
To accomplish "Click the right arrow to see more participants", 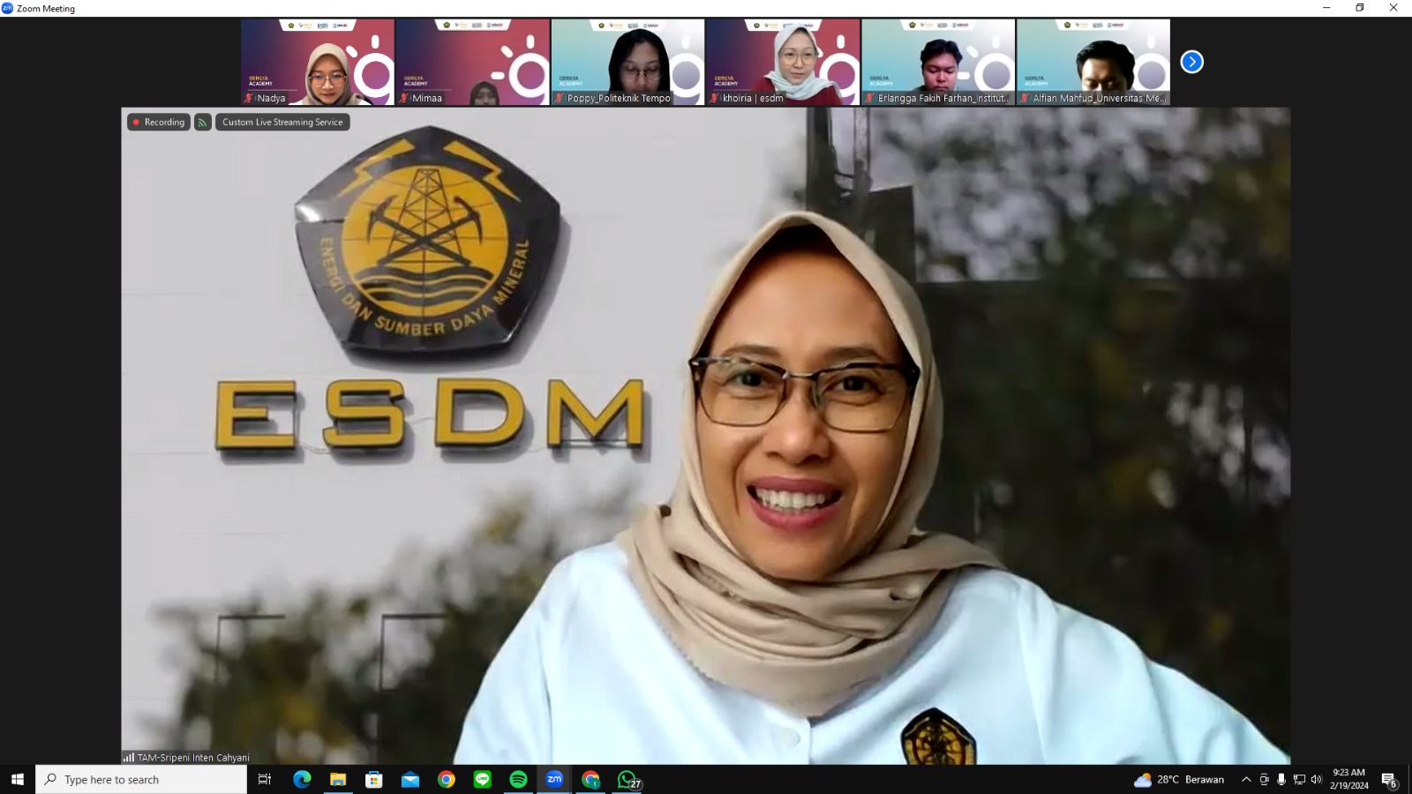I will click(x=1191, y=62).
